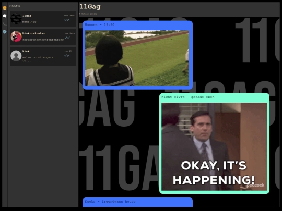Click the 'we're no strangers to...' preview
Image resolution: width=282 pixels, height=211 pixels.
click(38, 59)
